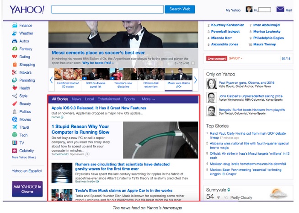
Task: Open the Movies icon in sidebar
Action: pos(15,120)
